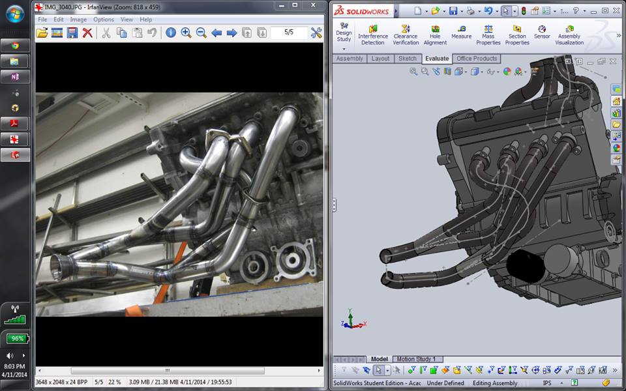This screenshot has height=391, width=626.
Task: Open SolidWorks Options checklist icon
Action: click(x=545, y=11)
